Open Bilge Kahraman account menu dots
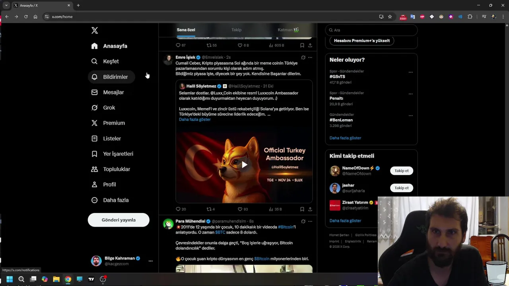 pos(150,261)
